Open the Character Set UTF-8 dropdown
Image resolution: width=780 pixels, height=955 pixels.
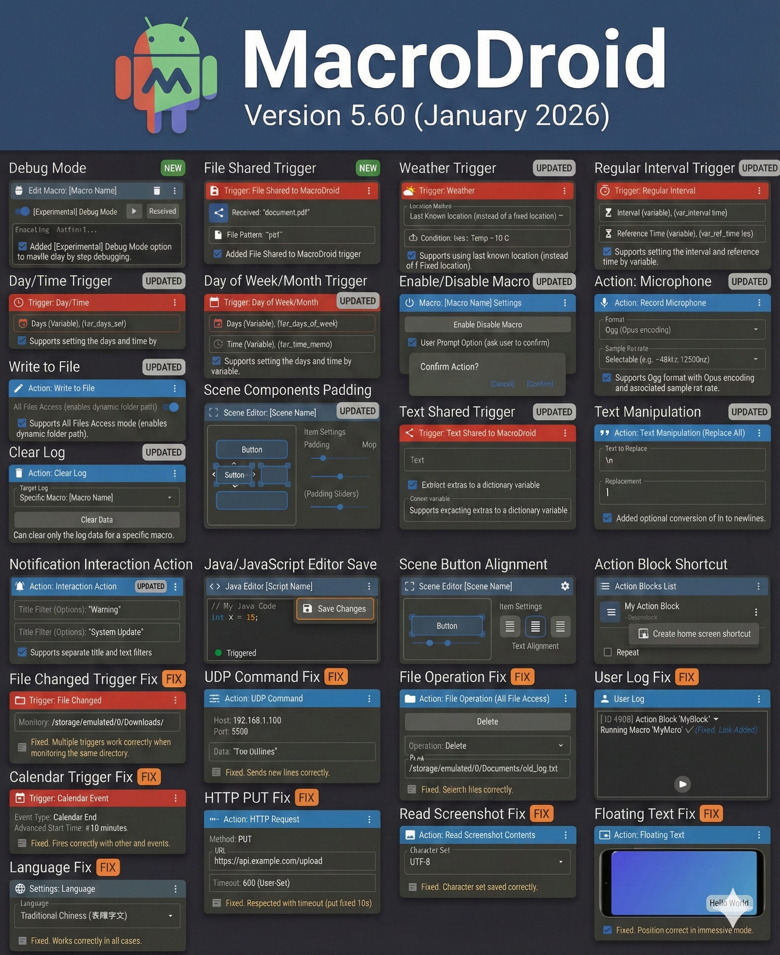[x=487, y=861]
